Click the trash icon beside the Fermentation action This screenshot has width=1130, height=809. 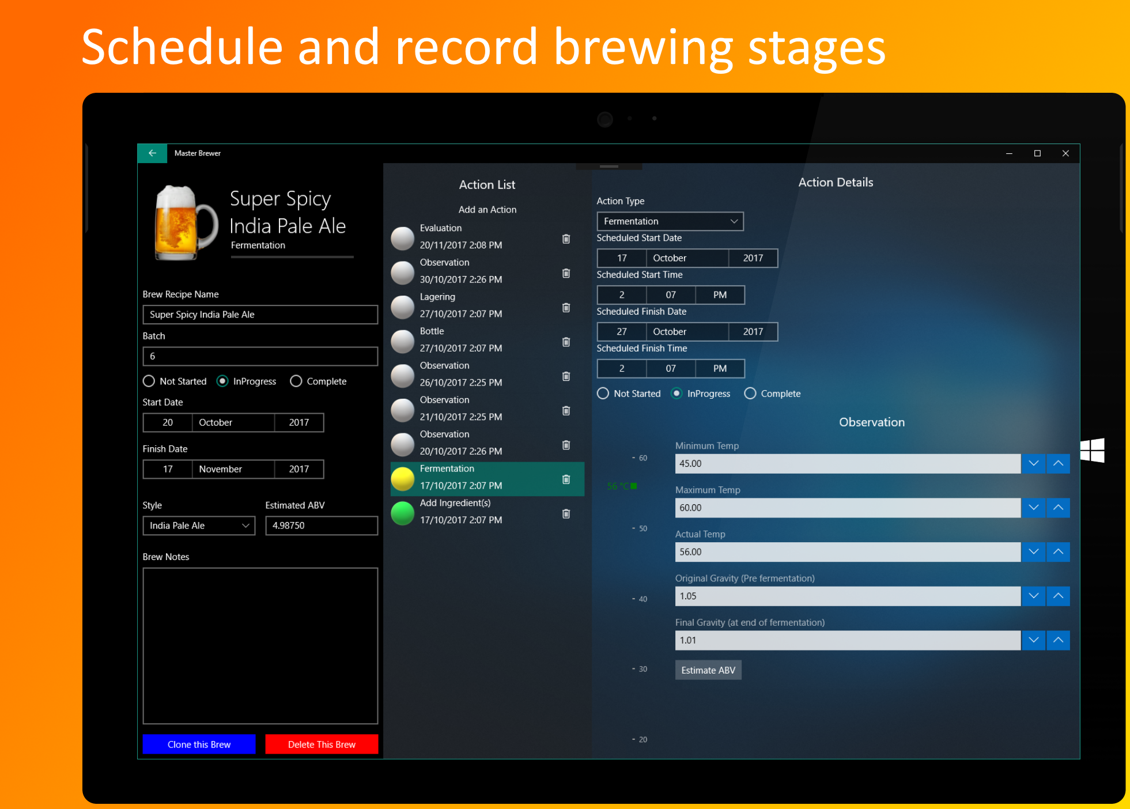[x=566, y=479]
